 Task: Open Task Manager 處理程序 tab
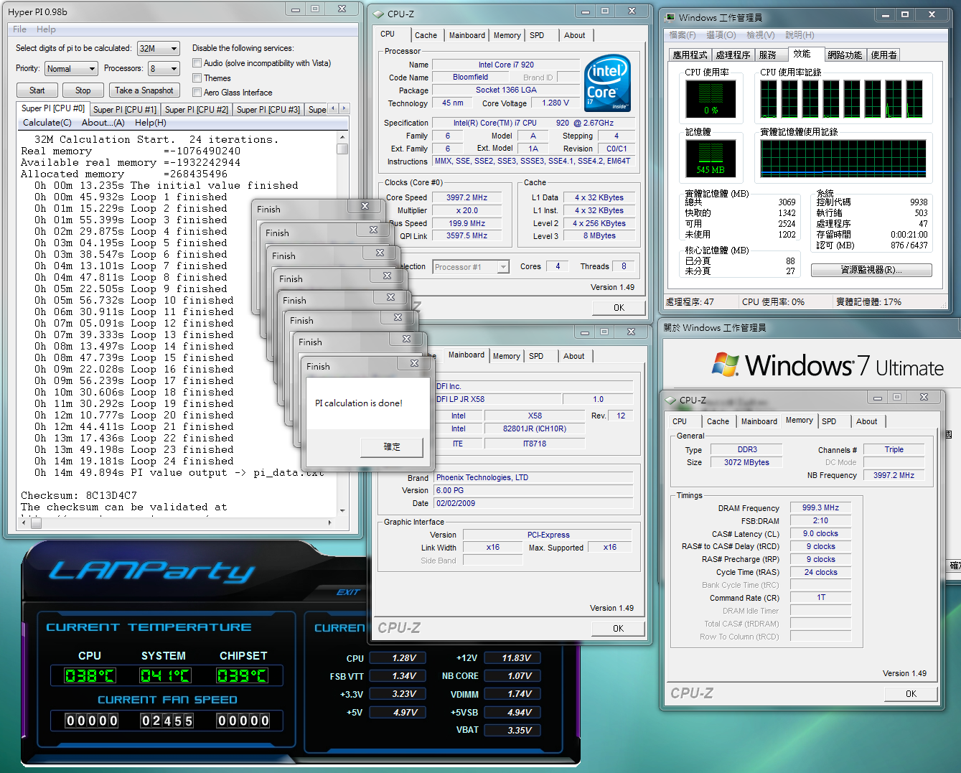pos(733,55)
